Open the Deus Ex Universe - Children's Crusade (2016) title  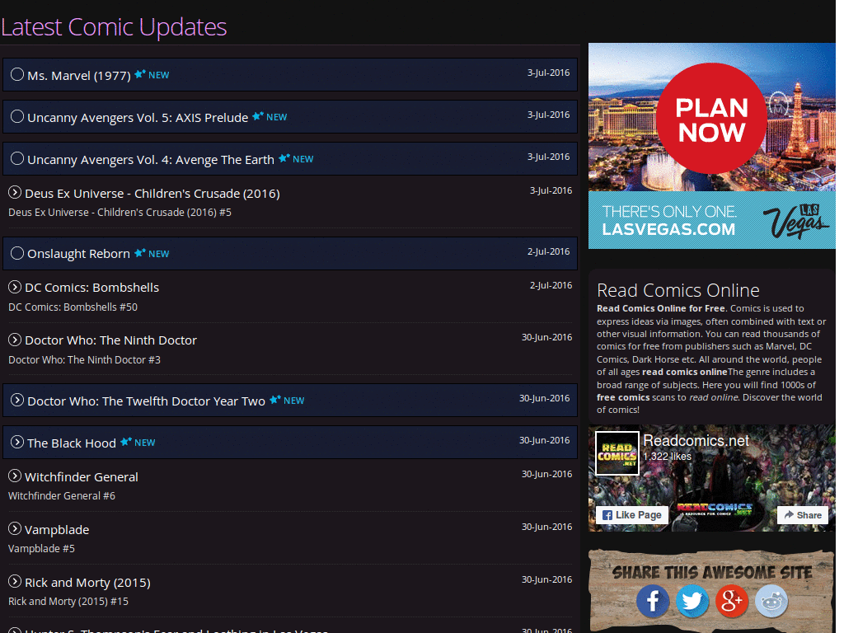(152, 194)
